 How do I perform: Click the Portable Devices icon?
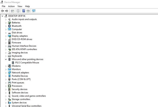9,76
